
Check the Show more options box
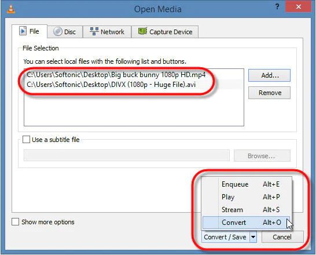click(15, 222)
